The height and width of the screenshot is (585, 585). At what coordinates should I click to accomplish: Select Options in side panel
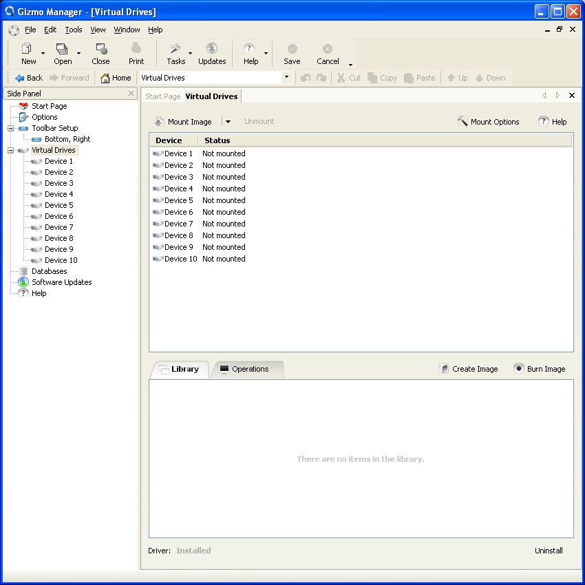click(x=45, y=117)
